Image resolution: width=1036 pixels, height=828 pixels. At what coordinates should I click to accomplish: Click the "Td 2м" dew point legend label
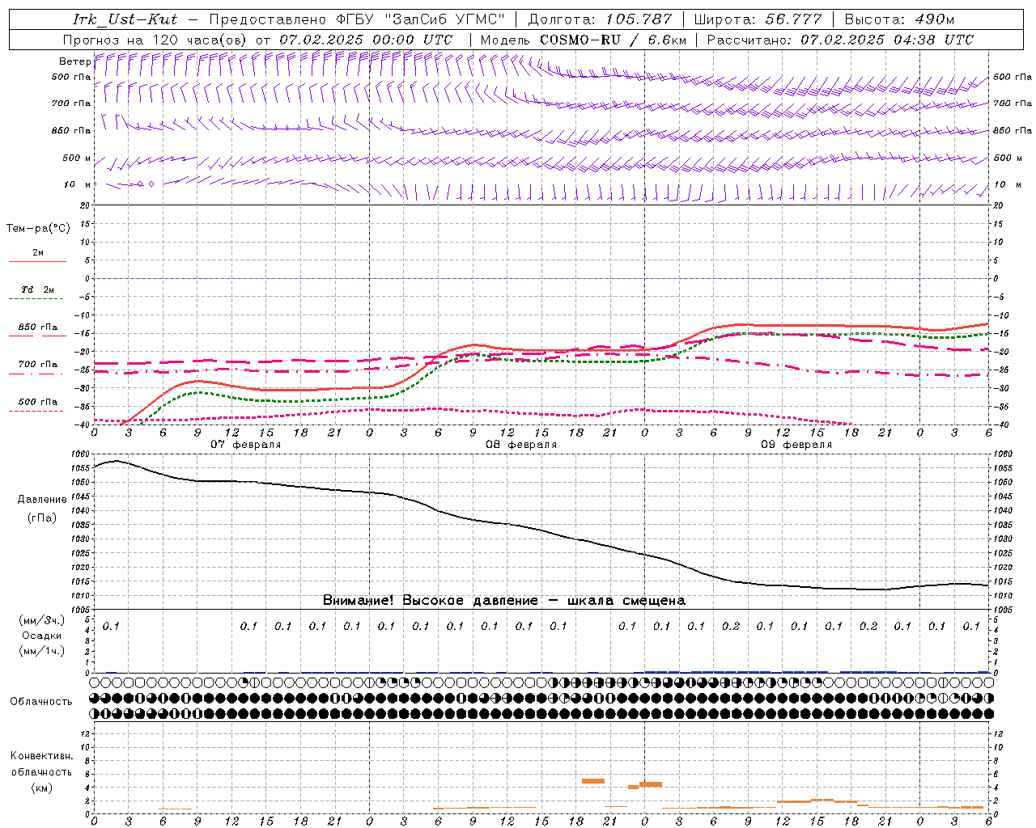[x=38, y=289]
